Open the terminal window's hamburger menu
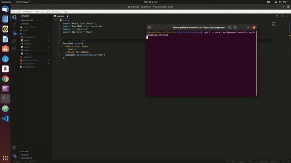The image size is (291, 163). [x=235, y=28]
